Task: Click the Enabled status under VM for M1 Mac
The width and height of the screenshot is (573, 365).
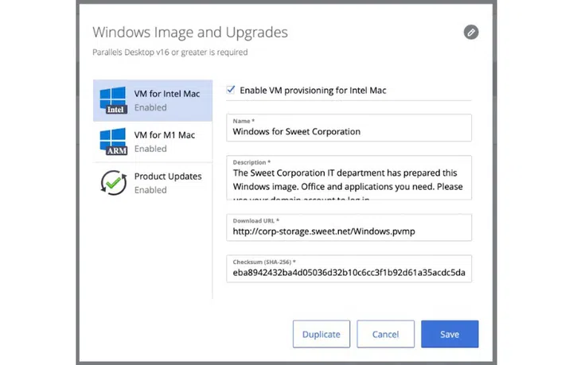Action: tap(150, 149)
